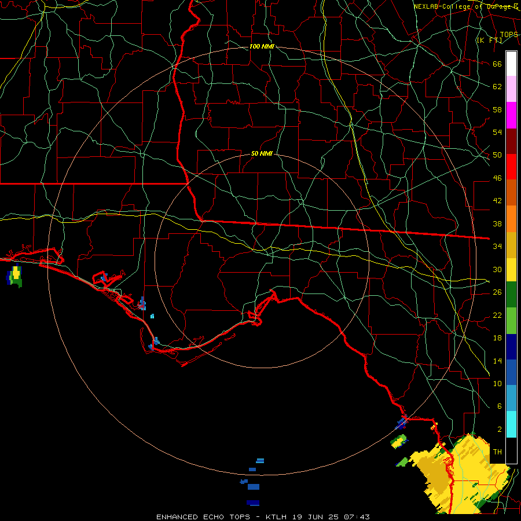Image resolution: width=521 pixels, height=521 pixels.
Task: Click the white swatch in the tops legend
Action: (x=511, y=64)
